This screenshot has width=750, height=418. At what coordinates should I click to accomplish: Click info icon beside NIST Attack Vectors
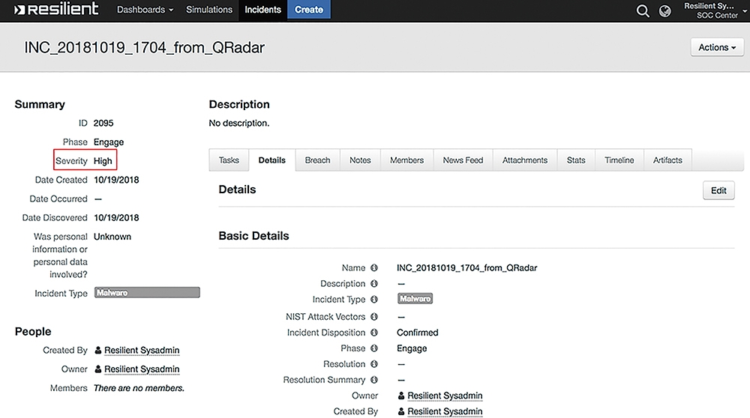[374, 316]
